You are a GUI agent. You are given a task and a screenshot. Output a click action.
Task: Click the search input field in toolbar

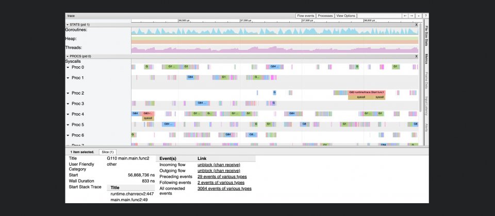click(379, 16)
